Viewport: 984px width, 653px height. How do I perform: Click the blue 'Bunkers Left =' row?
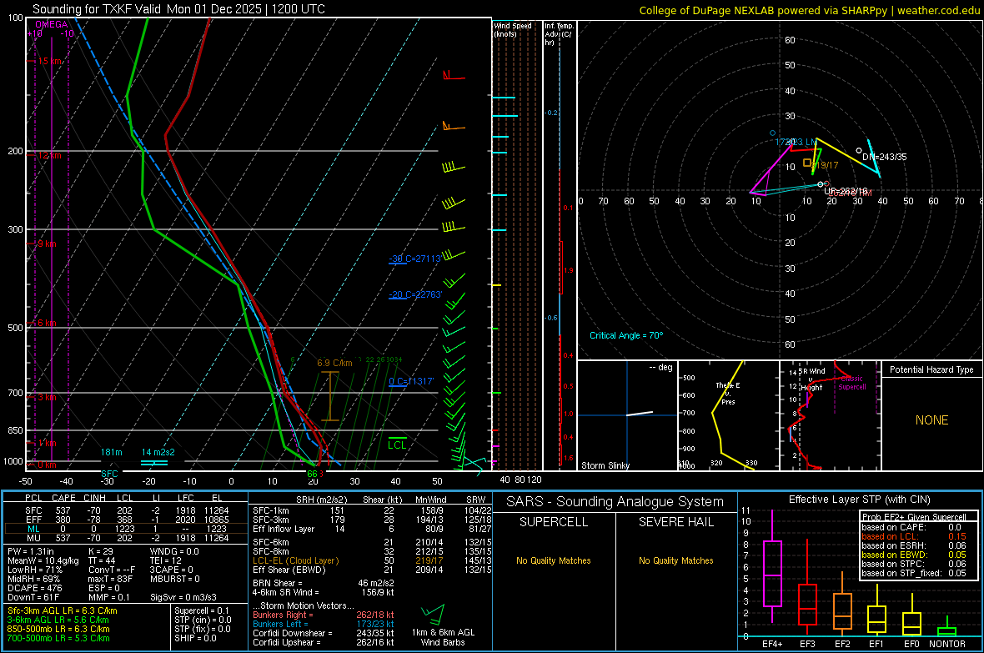click(x=324, y=624)
